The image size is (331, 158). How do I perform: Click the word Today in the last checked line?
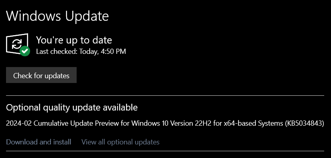[x=89, y=51]
